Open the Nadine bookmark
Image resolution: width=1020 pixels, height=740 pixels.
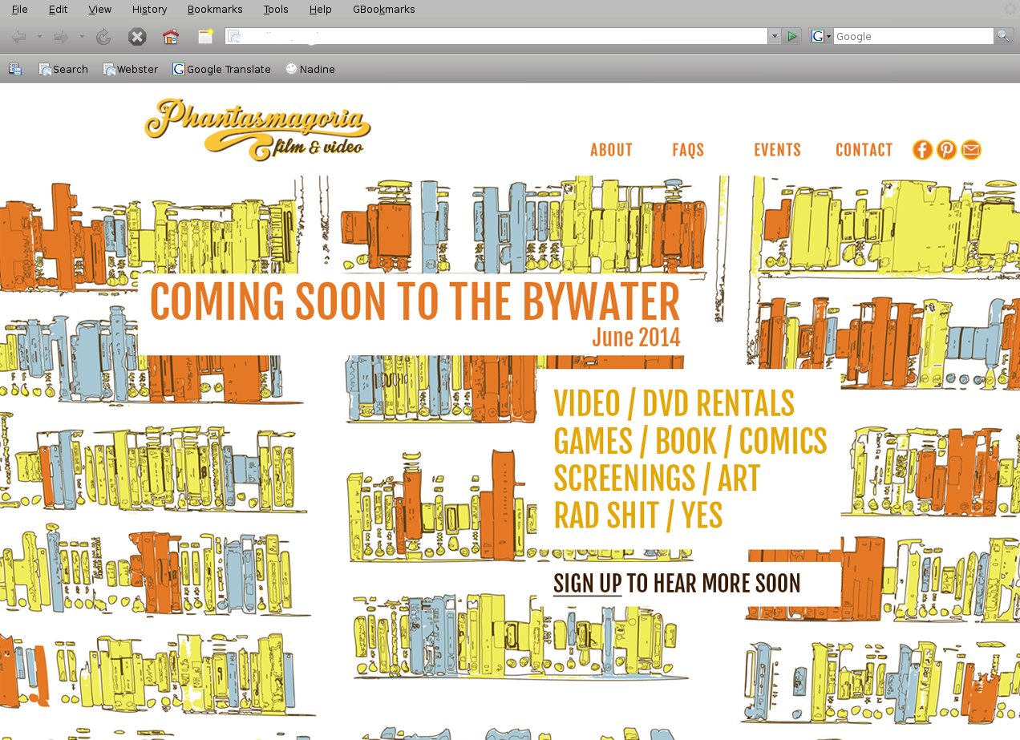pyautogui.click(x=310, y=69)
